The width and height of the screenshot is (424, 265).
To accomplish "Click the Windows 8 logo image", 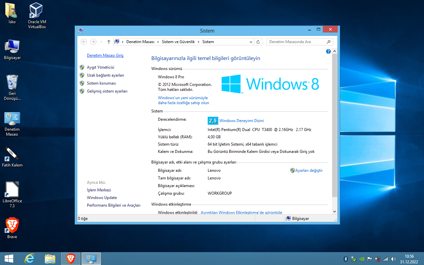I will [270, 84].
